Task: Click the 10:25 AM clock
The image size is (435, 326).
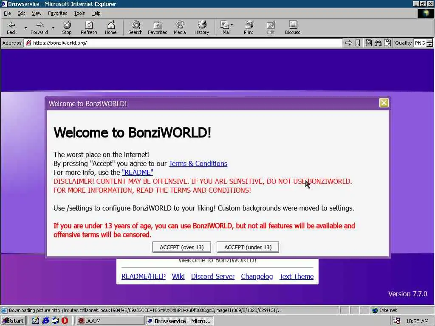Action: tap(417, 321)
